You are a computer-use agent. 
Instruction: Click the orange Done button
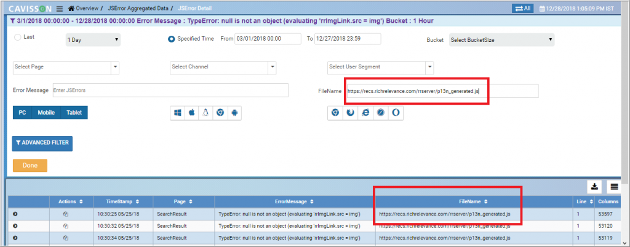pyautogui.click(x=30, y=165)
